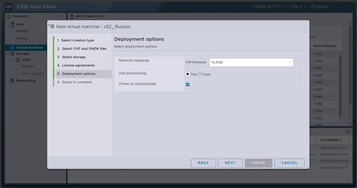
Task: Click the Host server icon in Navigator
Action: click(x=13, y=25)
